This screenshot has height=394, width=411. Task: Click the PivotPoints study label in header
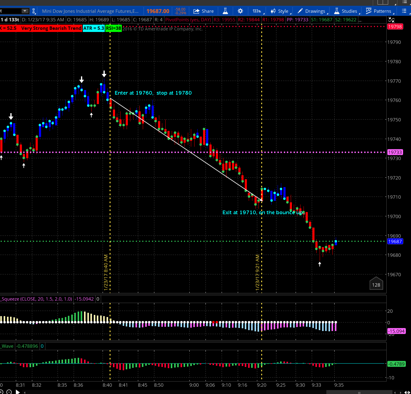188,20
